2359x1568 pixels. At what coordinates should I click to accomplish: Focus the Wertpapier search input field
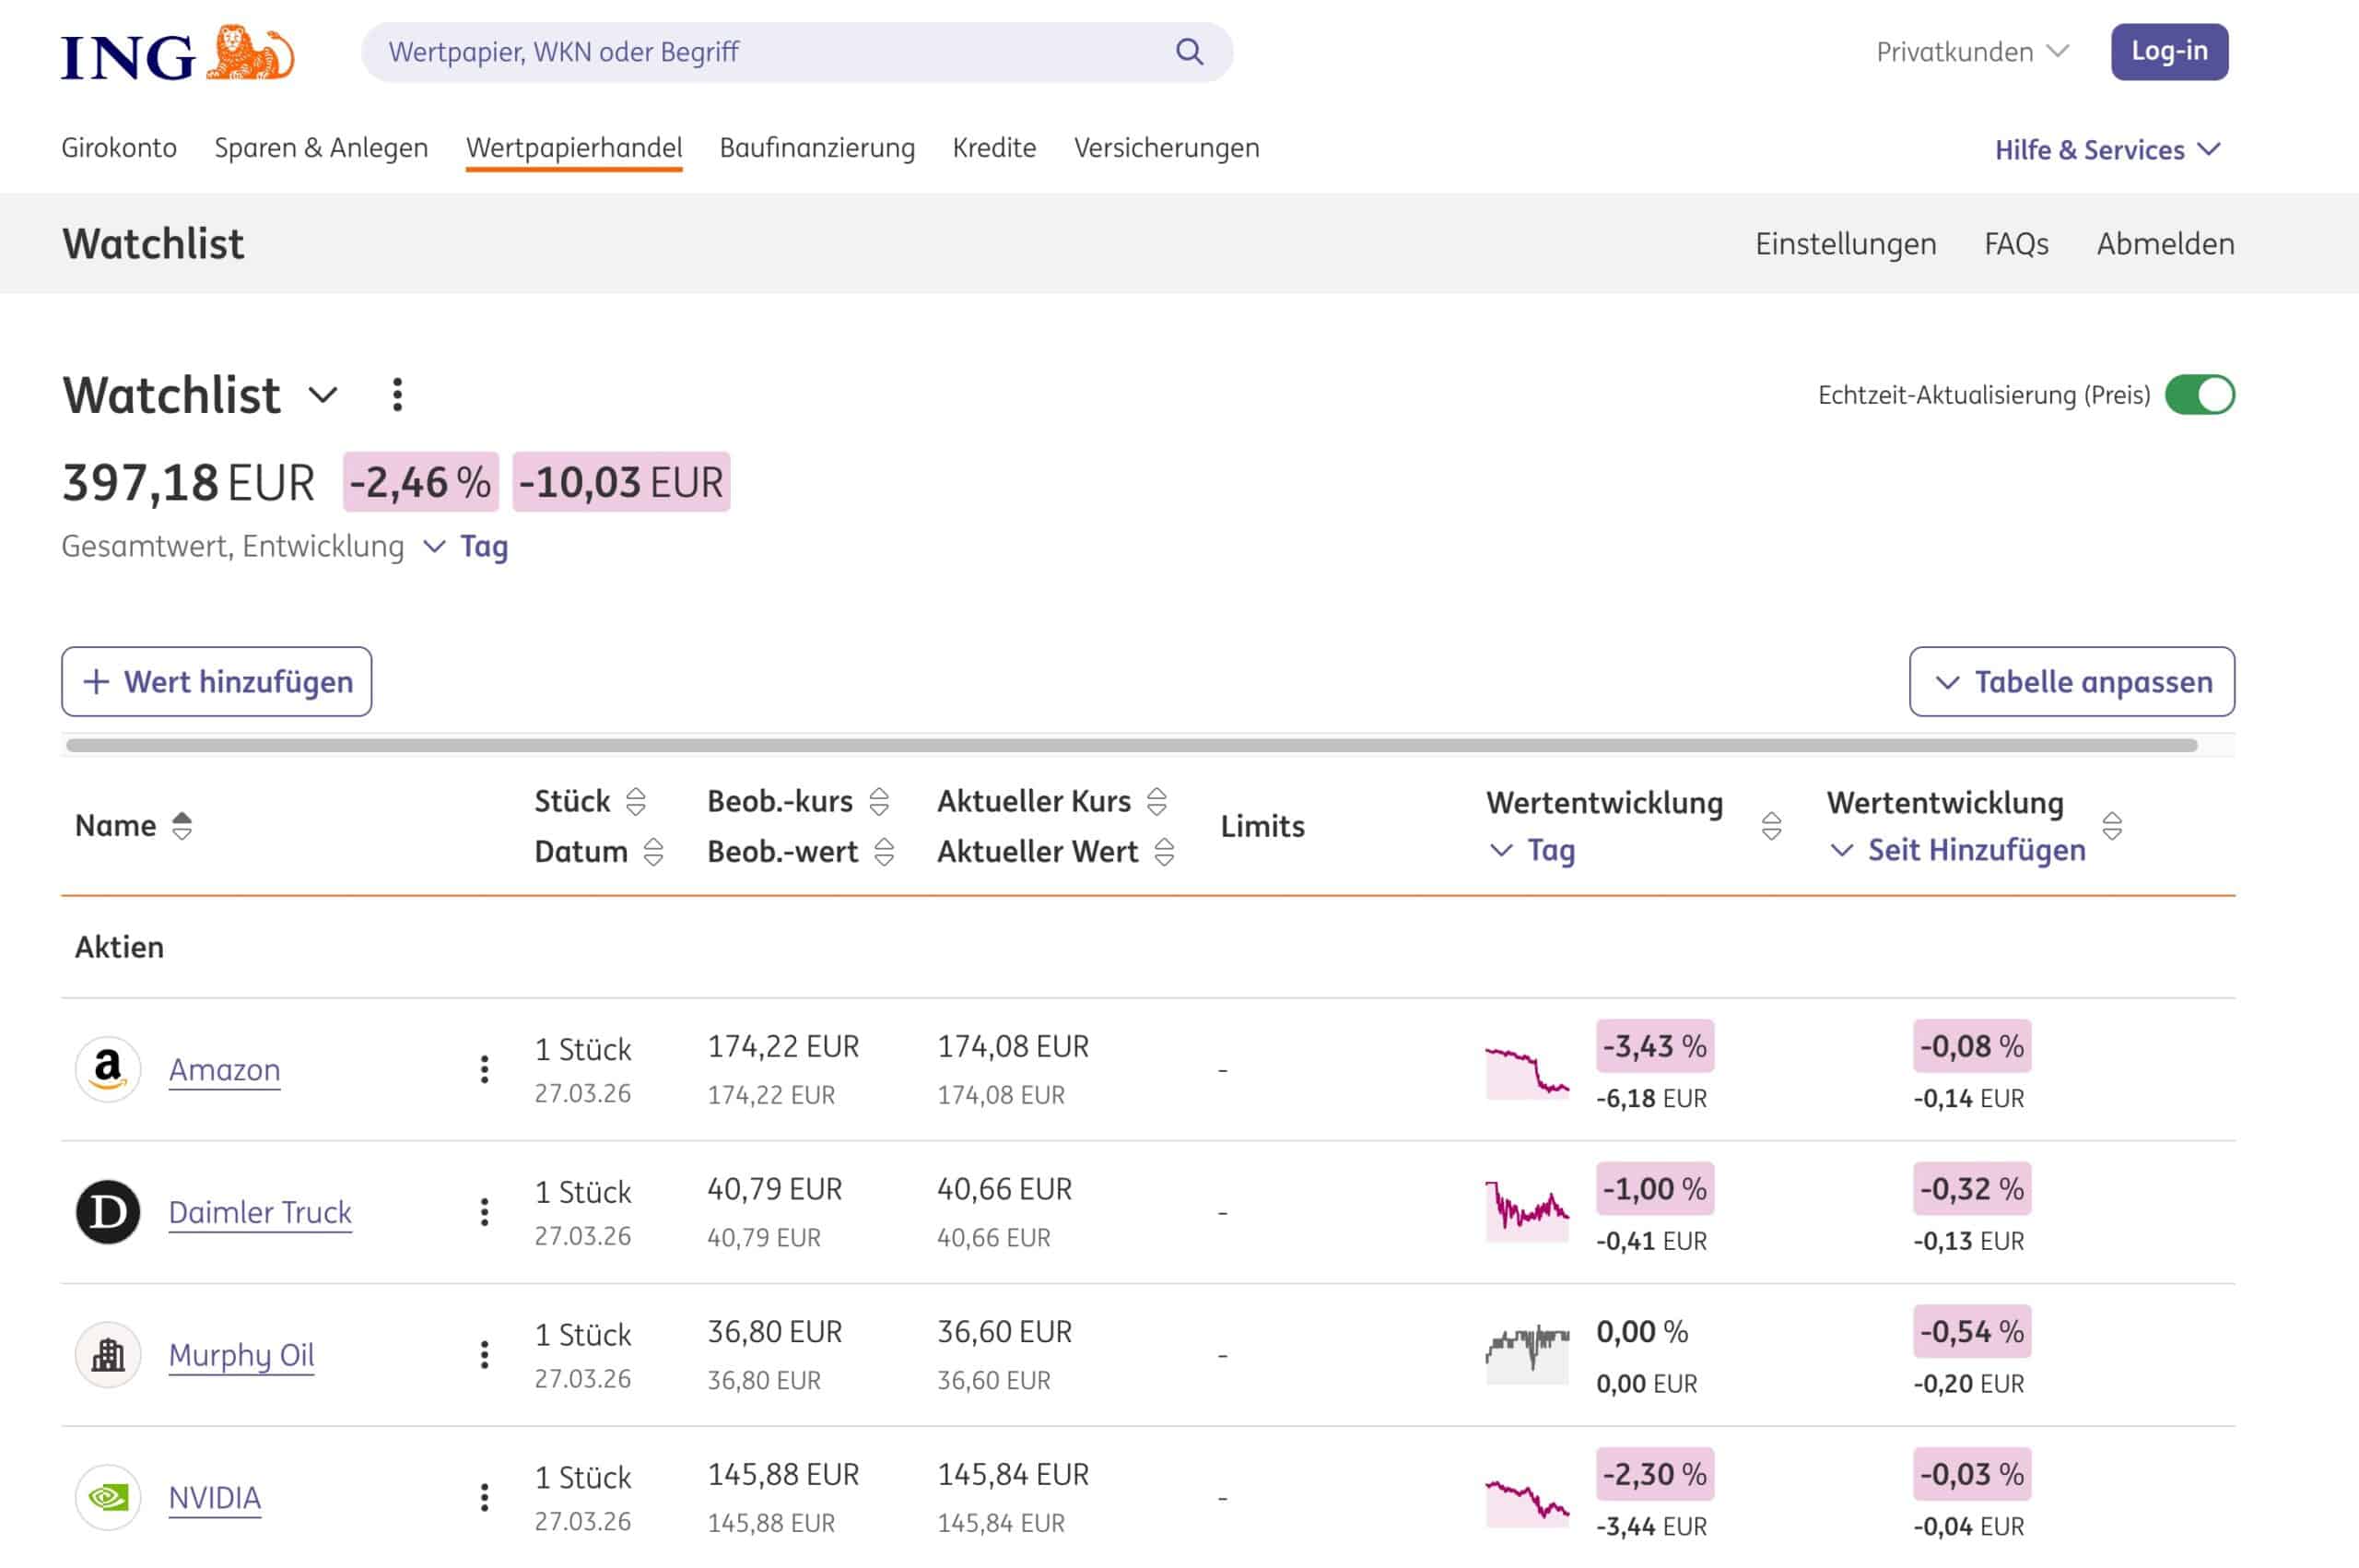pos(759,52)
